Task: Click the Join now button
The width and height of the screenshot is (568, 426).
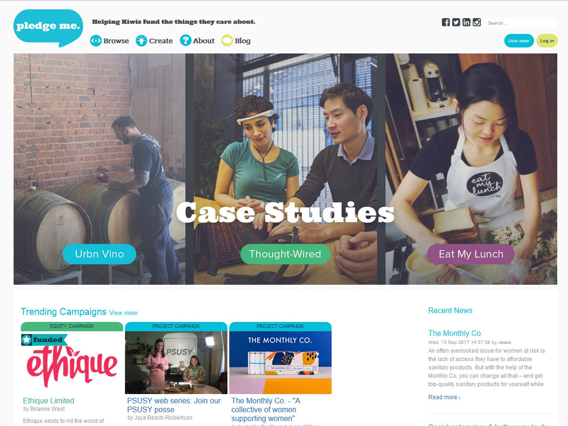Action: [519, 41]
